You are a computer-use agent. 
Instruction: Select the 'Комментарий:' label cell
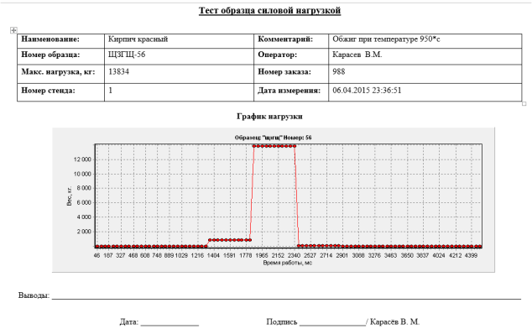(291, 41)
